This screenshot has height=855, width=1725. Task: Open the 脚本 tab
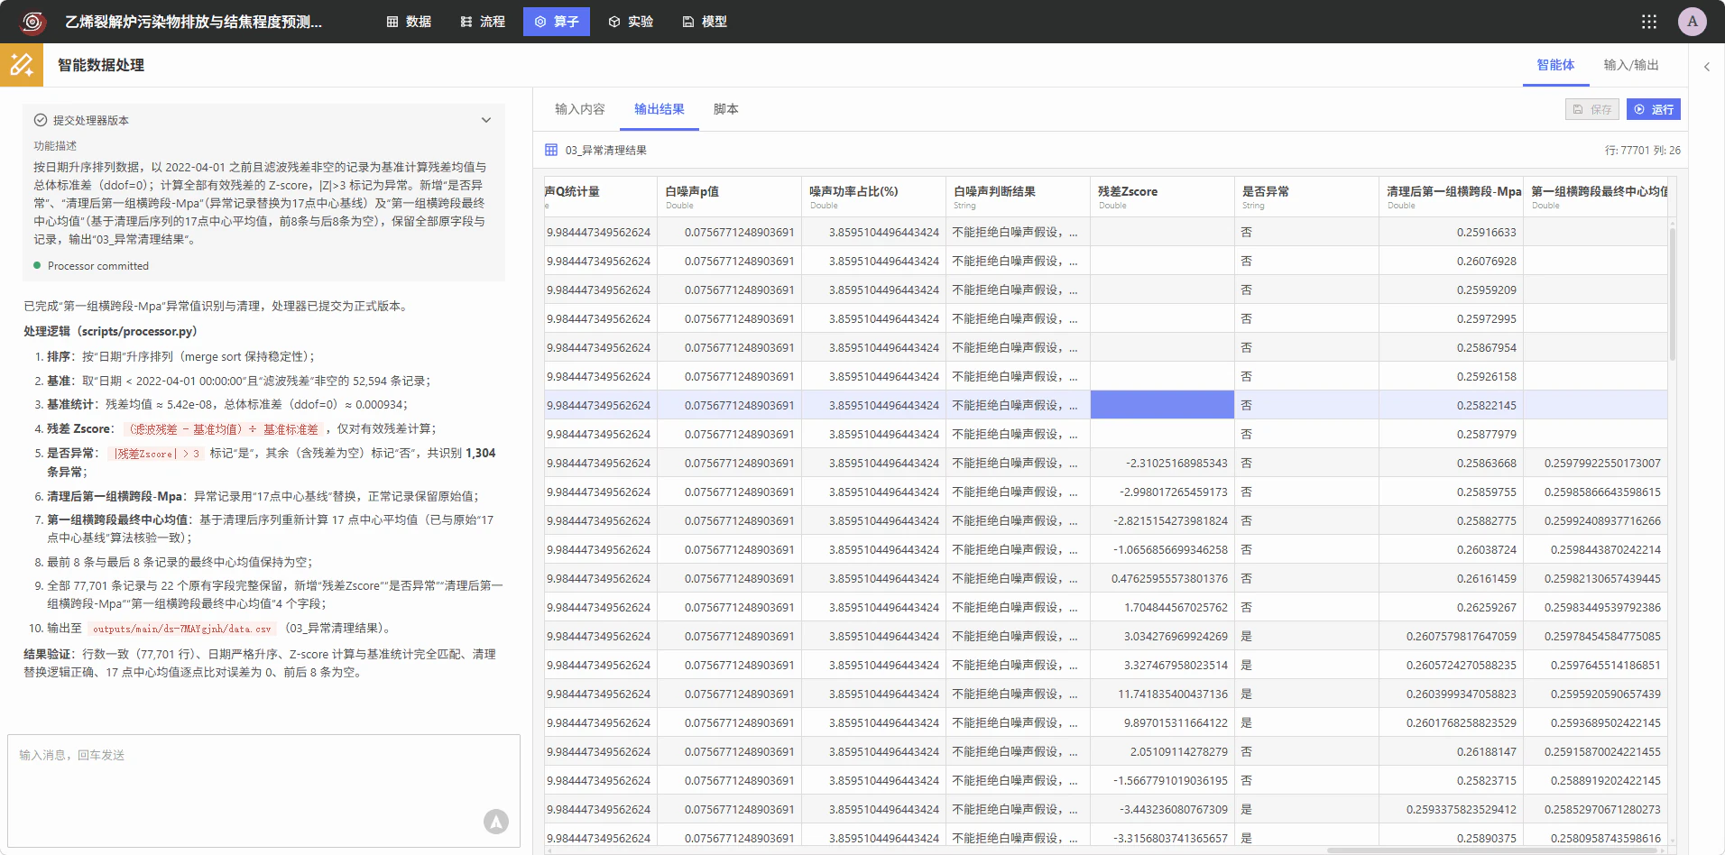pyautogui.click(x=726, y=109)
